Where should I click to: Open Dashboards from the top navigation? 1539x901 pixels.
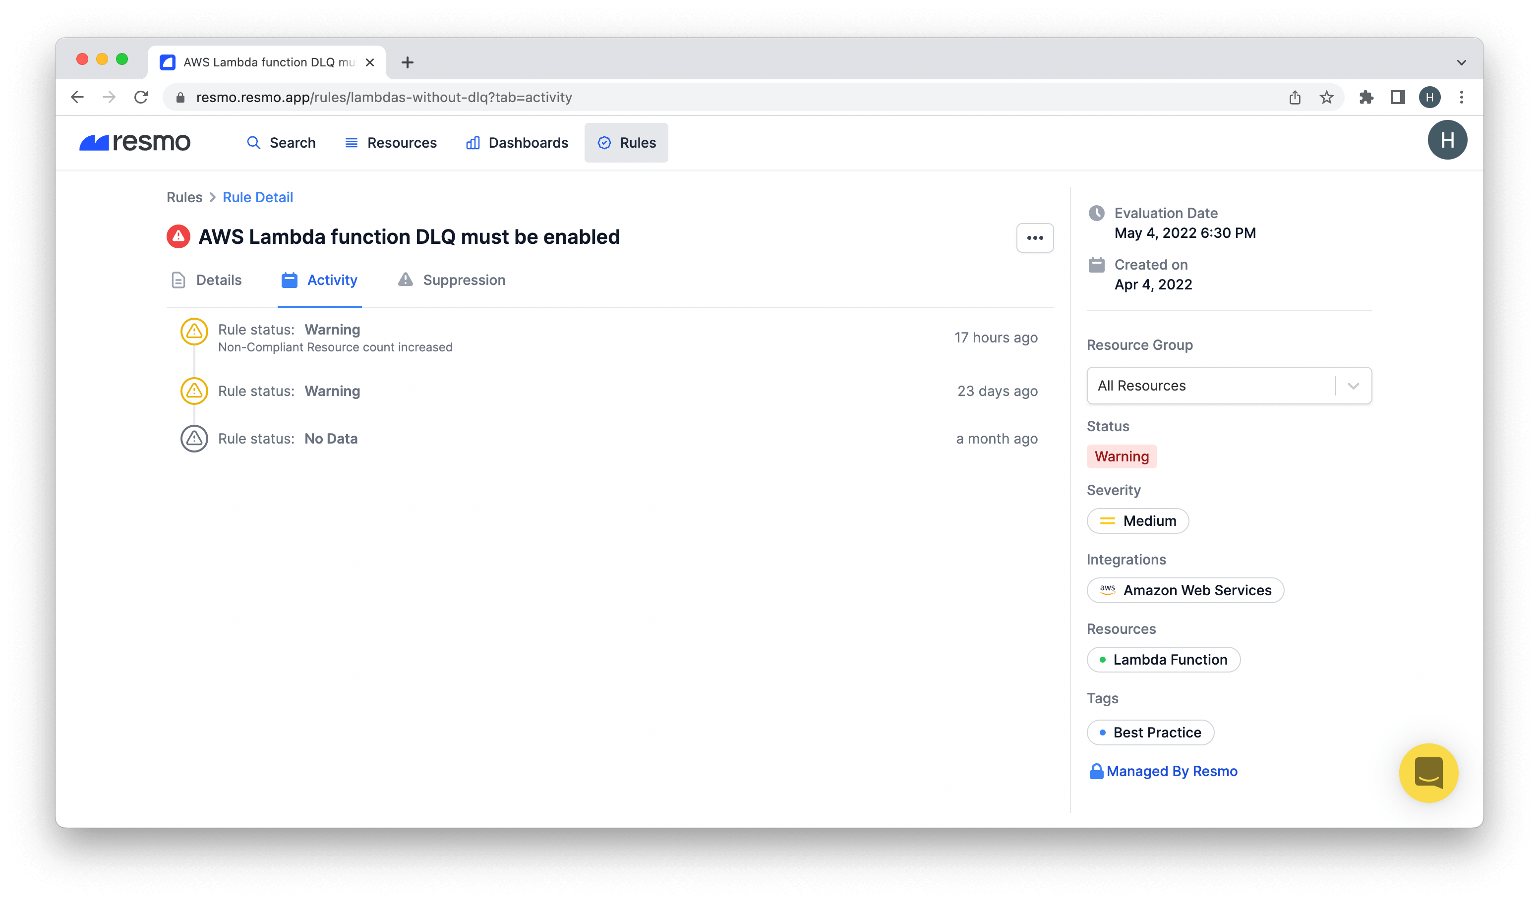click(x=517, y=143)
